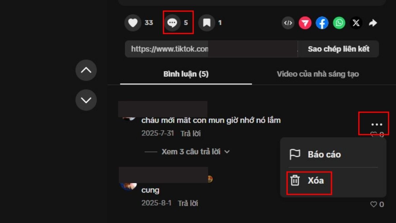Open the three-dot menu on the first comment
Image resolution: width=396 pixels, height=223 pixels.
(x=377, y=125)
